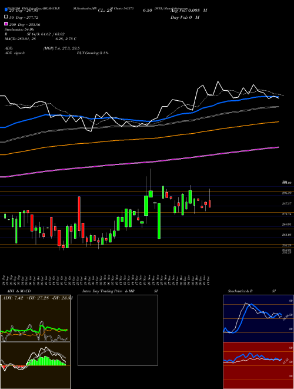Click the white 50 Day EMA legend swatch
This screenshot has width=294, height=389.
[x=6, y=17]
